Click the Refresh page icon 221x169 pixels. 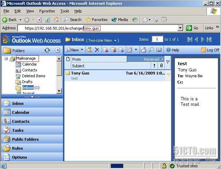coord(48,20)
